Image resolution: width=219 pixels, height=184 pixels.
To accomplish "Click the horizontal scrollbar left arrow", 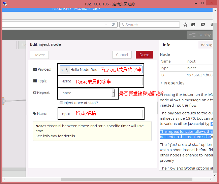I will [x=4, y=180].
